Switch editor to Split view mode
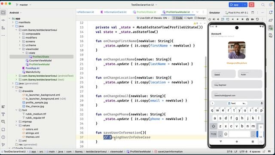 click(x=188, y=18)
